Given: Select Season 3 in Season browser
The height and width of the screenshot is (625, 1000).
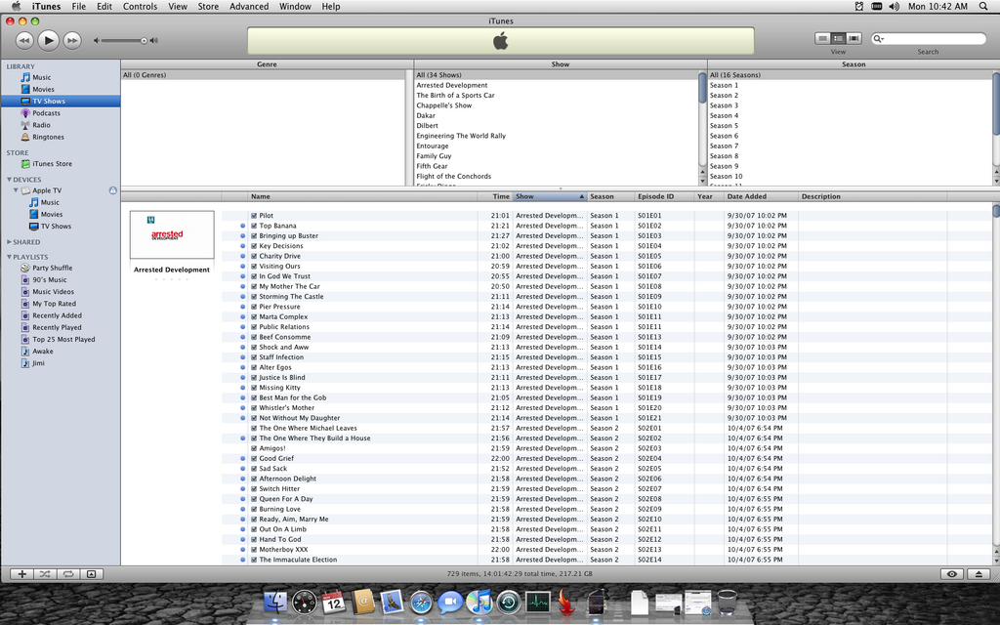Looking at the screenshot, I should (x=724, y=105).
